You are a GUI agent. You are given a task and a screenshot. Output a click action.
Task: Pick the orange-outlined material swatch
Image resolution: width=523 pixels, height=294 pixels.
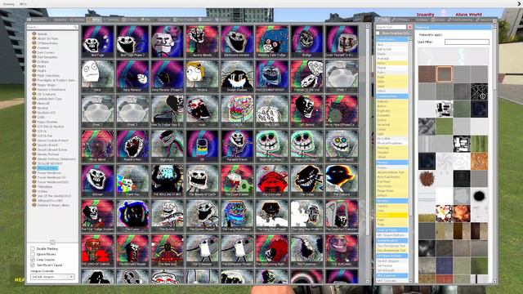coord(445,74)
